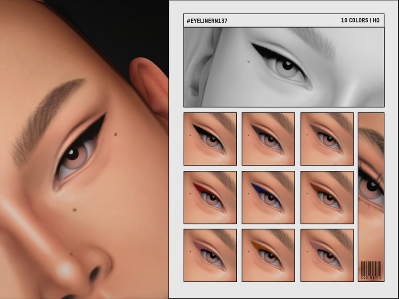Click the eyebrow in the large portrait
The width and height of the screenshot is (399, 299).
pos(48,115)
